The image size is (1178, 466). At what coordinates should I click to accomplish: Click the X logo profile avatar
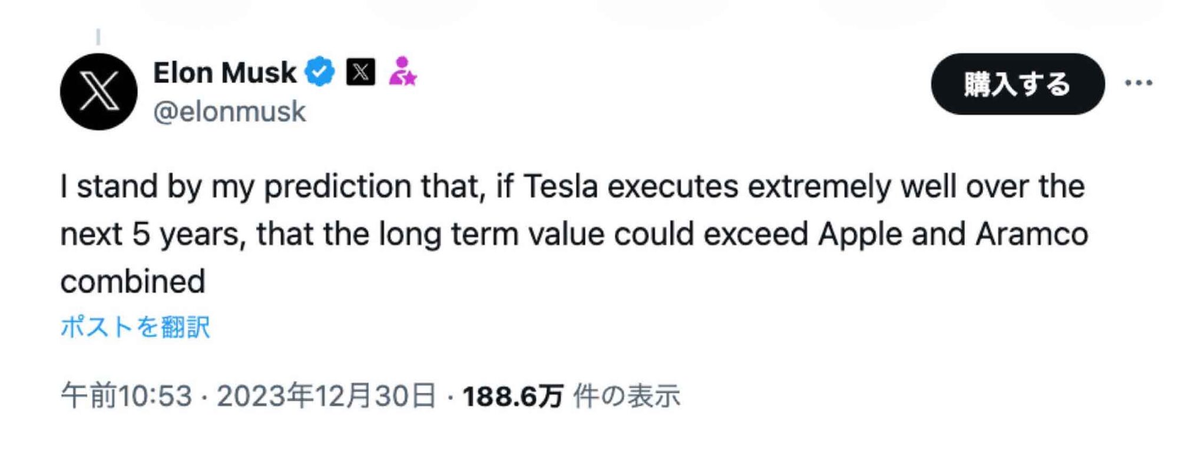98,91
